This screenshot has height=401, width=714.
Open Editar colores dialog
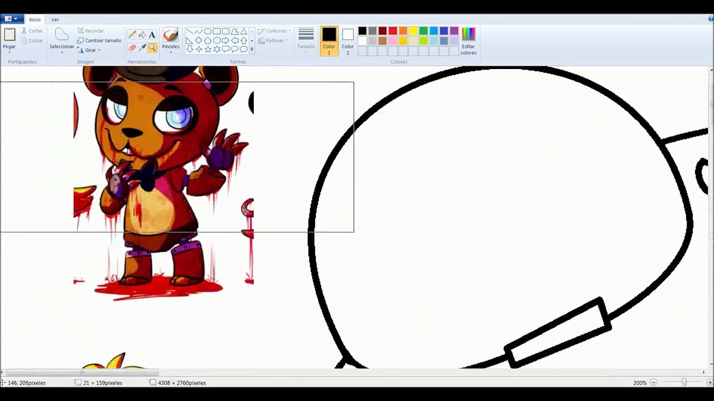pyautogui.click(x=469, y=41)
